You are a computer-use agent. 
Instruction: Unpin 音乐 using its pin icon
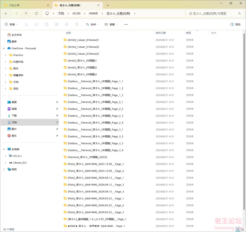click(x=57, y=136)
